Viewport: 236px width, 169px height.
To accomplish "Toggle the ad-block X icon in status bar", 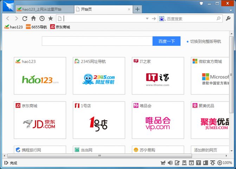I will click(191, 163).
